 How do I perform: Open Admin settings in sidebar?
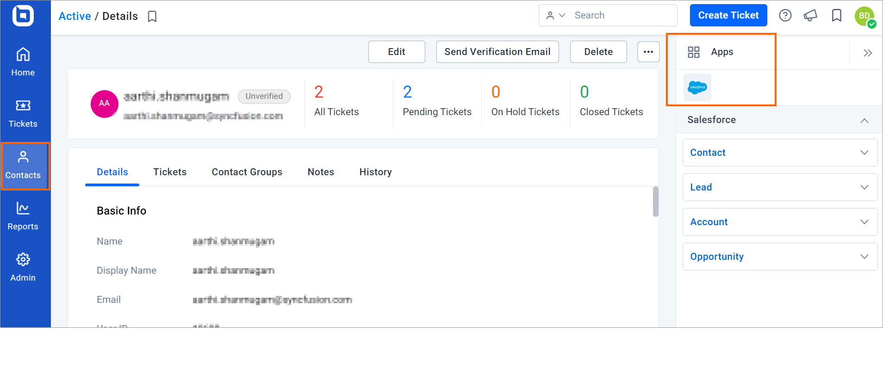[23, 267]
